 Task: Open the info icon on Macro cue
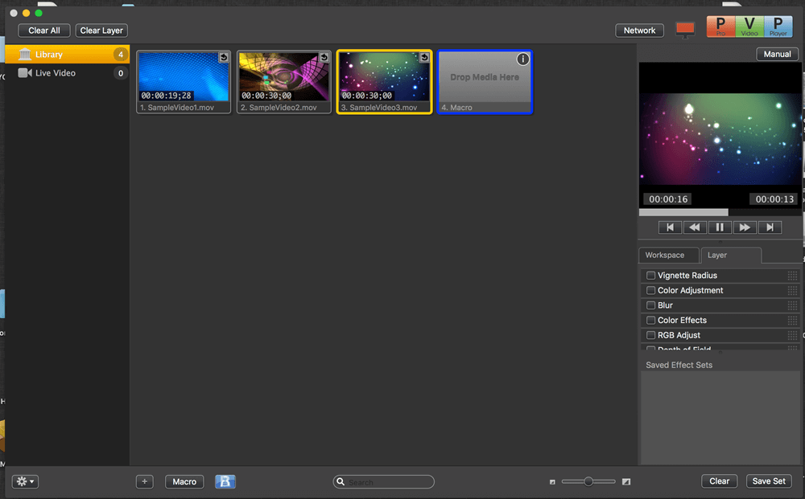pyautogui.click(x=522, y=59)
